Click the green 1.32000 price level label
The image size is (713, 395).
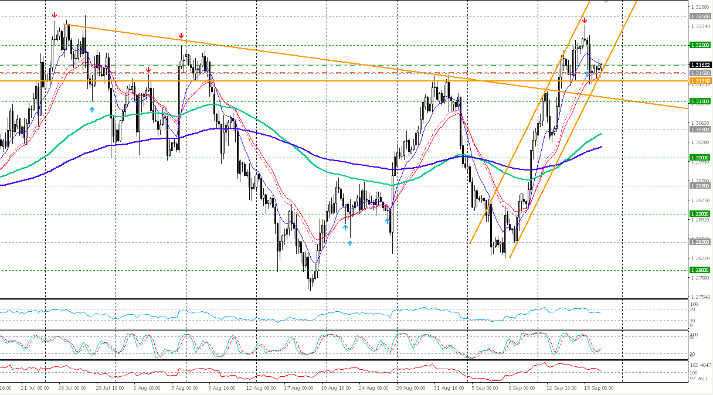(x=701, y=45)
